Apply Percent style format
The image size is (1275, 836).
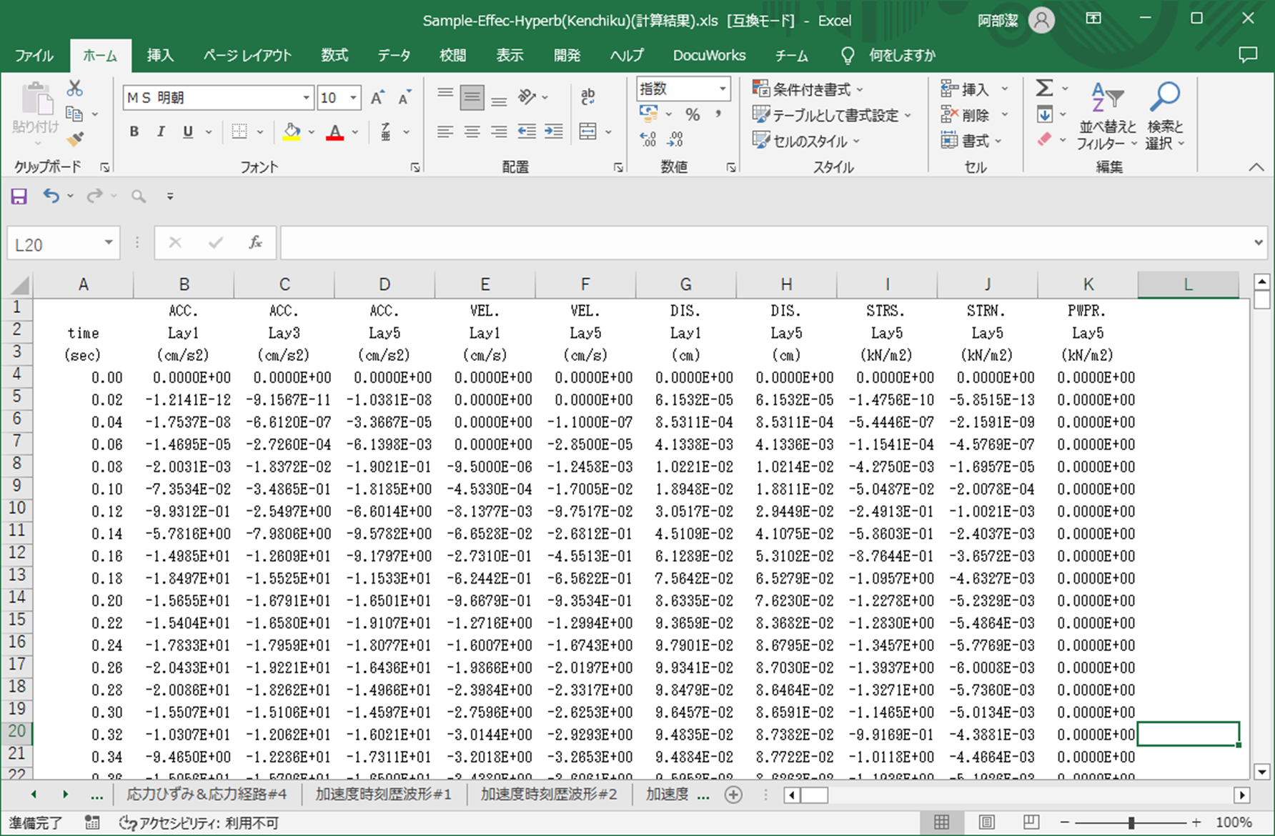click(x=693, y=114)
